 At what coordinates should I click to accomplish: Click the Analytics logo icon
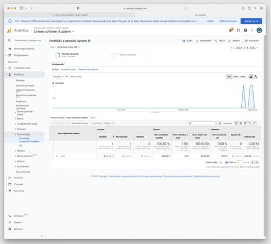tap(9, 30)
